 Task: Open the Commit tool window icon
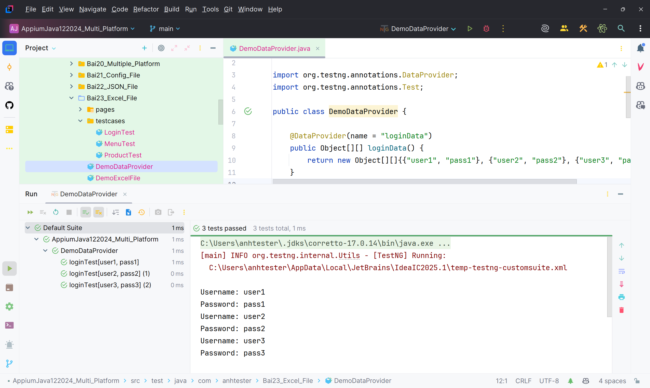[x=9, y=67]
